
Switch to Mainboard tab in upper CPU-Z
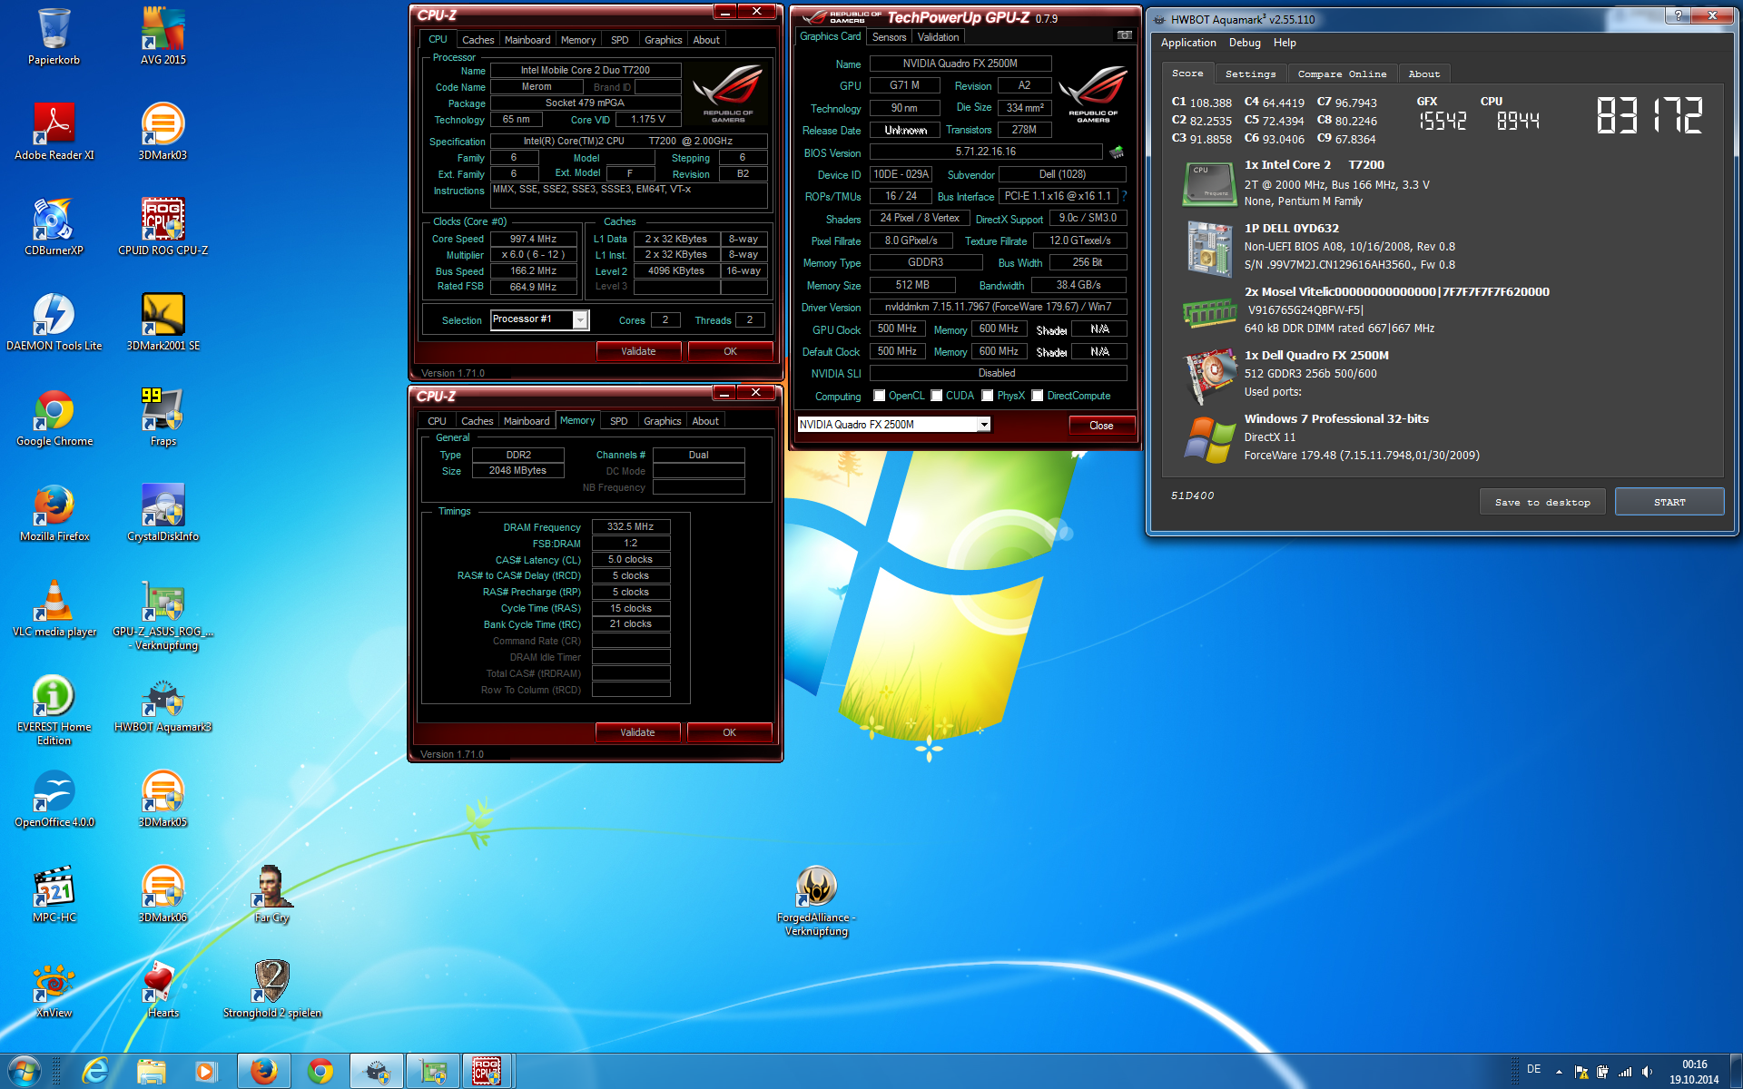point(527,40)
